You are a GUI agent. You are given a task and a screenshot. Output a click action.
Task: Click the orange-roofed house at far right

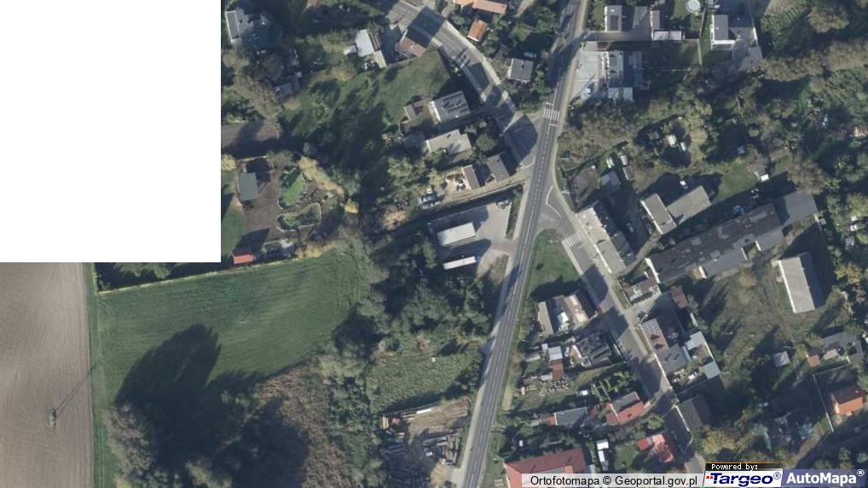[848, 400]
